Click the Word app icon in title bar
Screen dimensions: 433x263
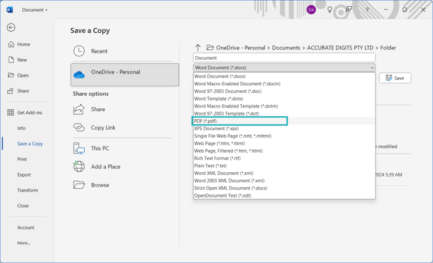point(9,10)
